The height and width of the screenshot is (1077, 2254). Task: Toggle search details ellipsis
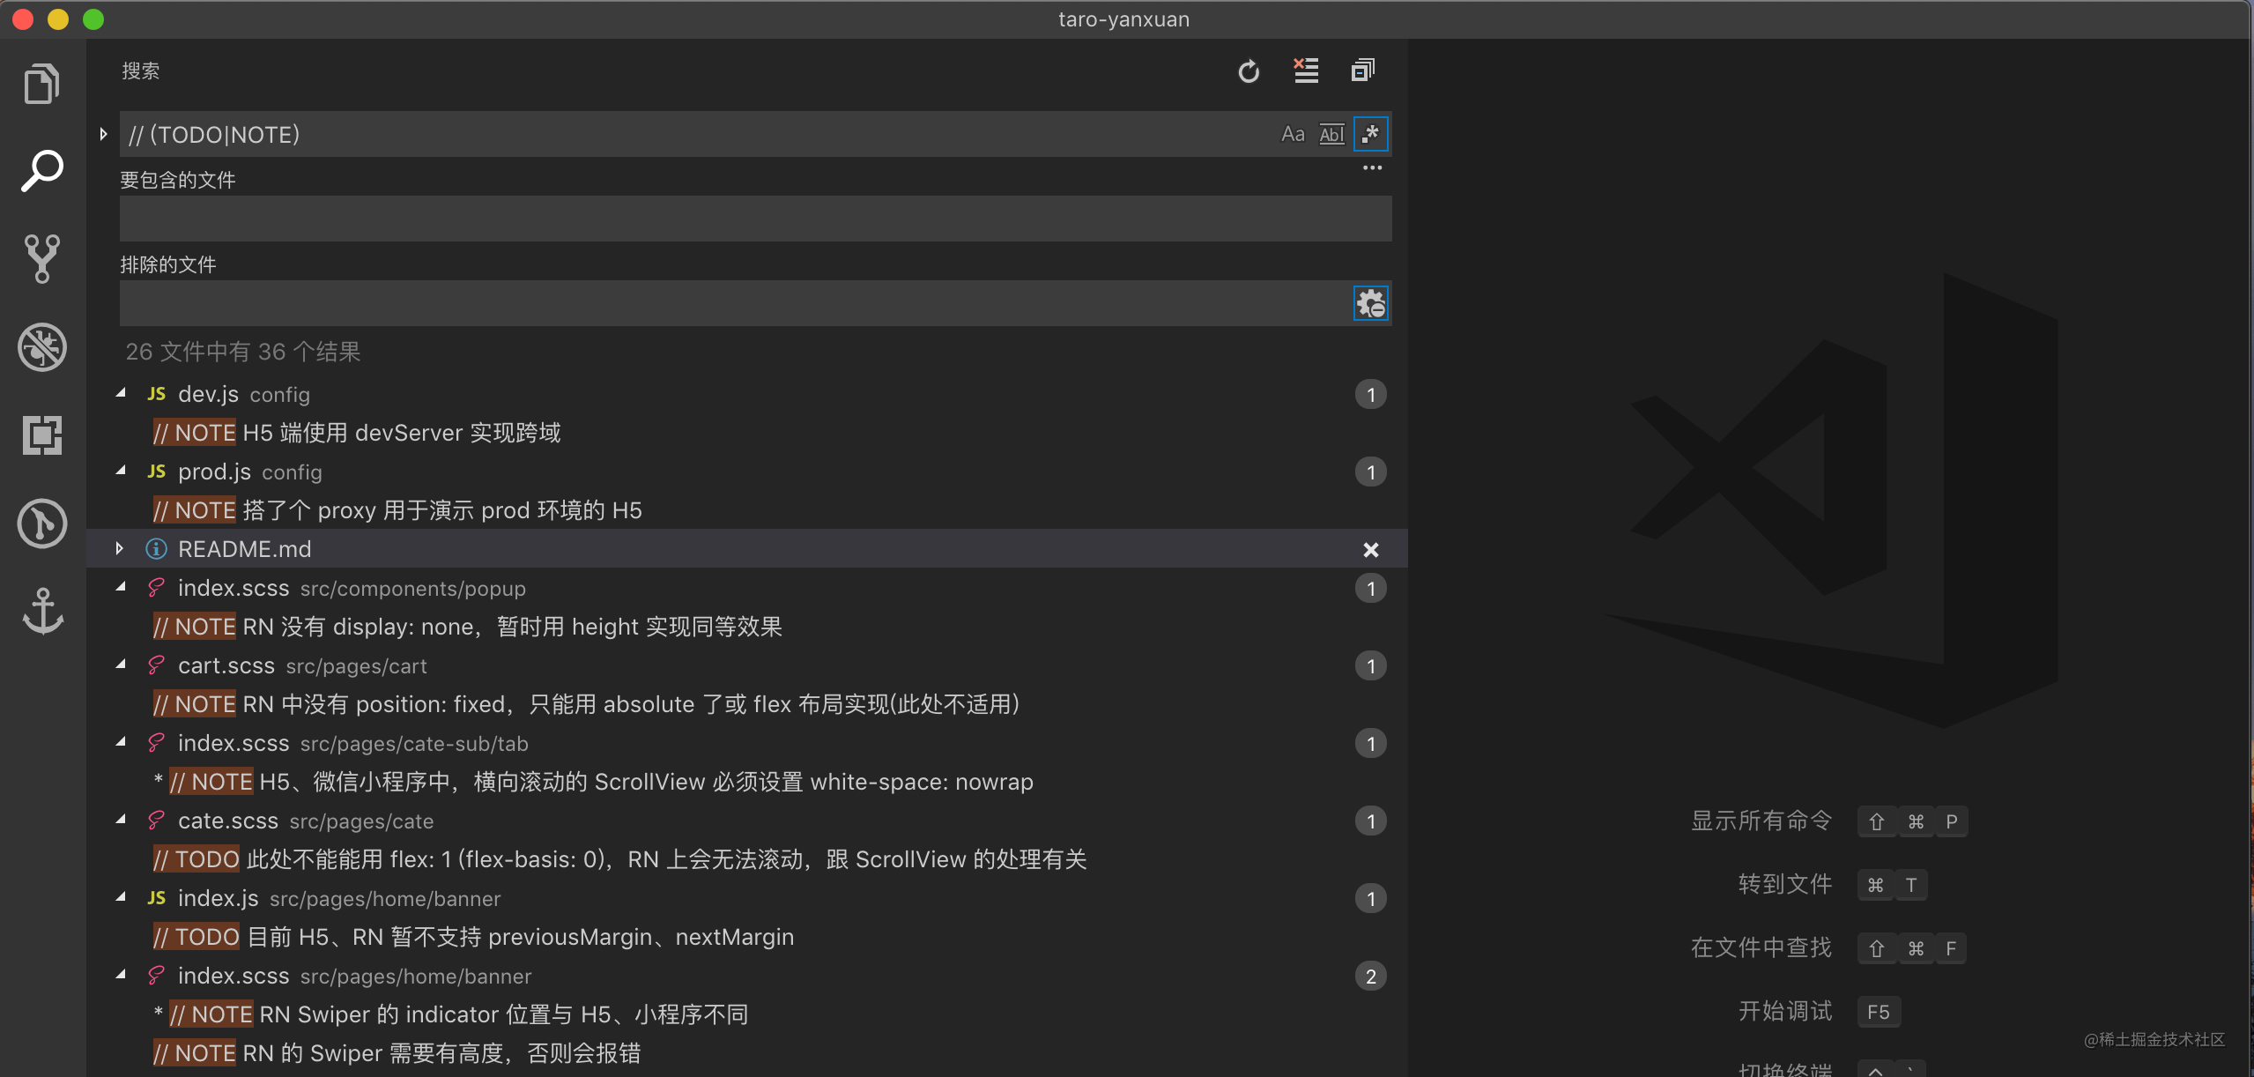tap(1372, 167)
